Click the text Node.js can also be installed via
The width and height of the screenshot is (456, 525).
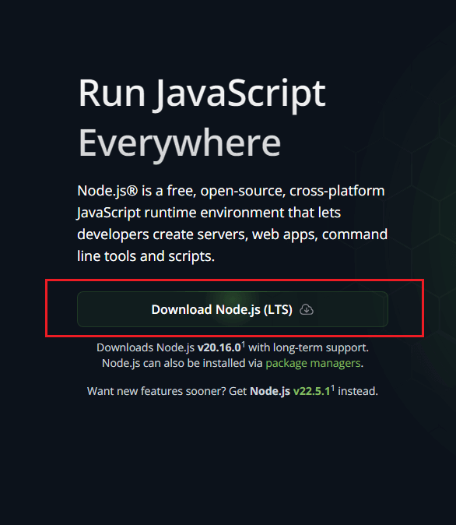(182, 363)
